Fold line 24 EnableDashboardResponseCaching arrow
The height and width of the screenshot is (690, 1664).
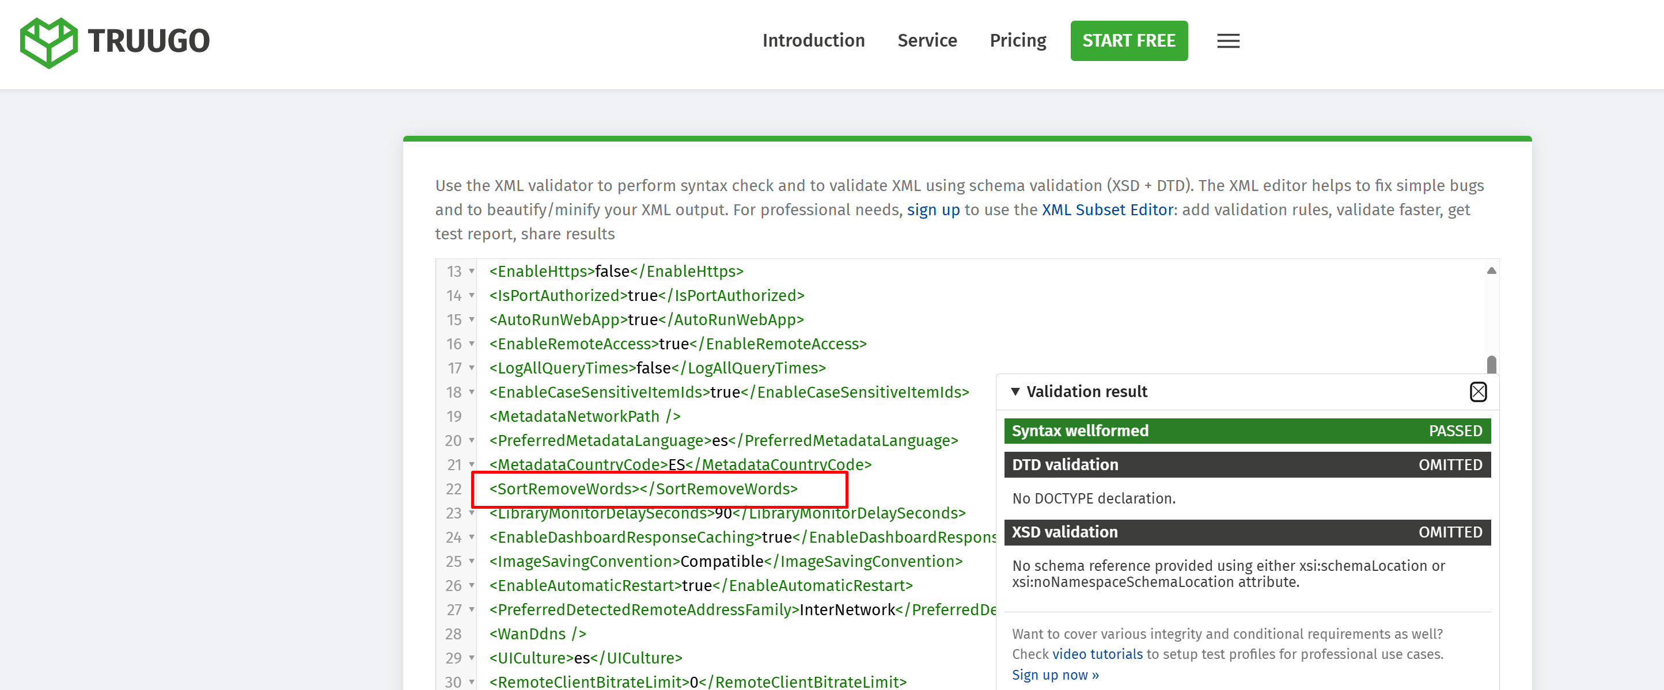(472, 537)
